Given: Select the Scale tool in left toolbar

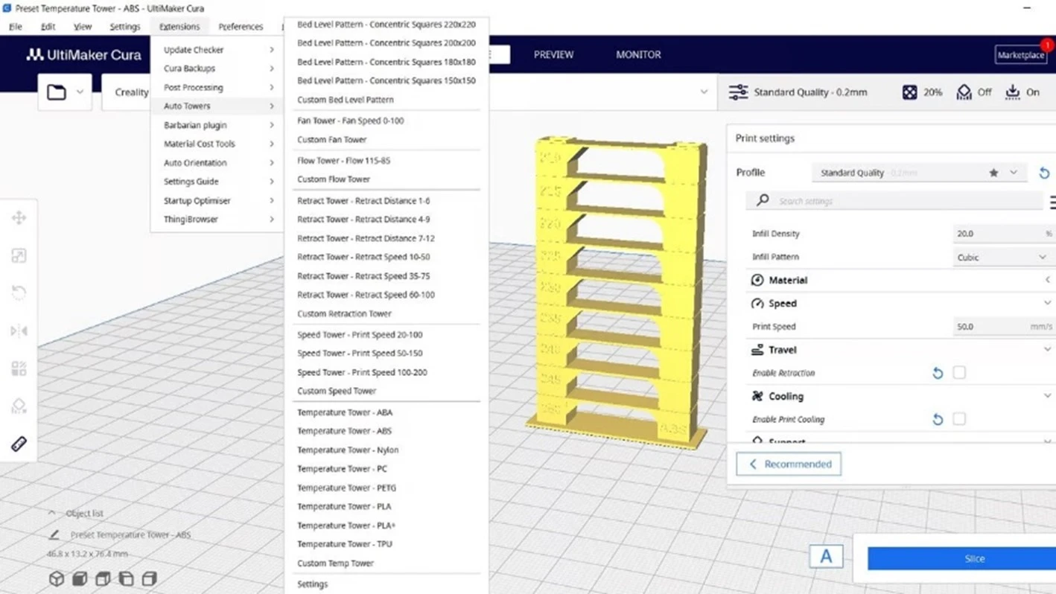Looking at the screenshot, I should [x=19, y=255].
